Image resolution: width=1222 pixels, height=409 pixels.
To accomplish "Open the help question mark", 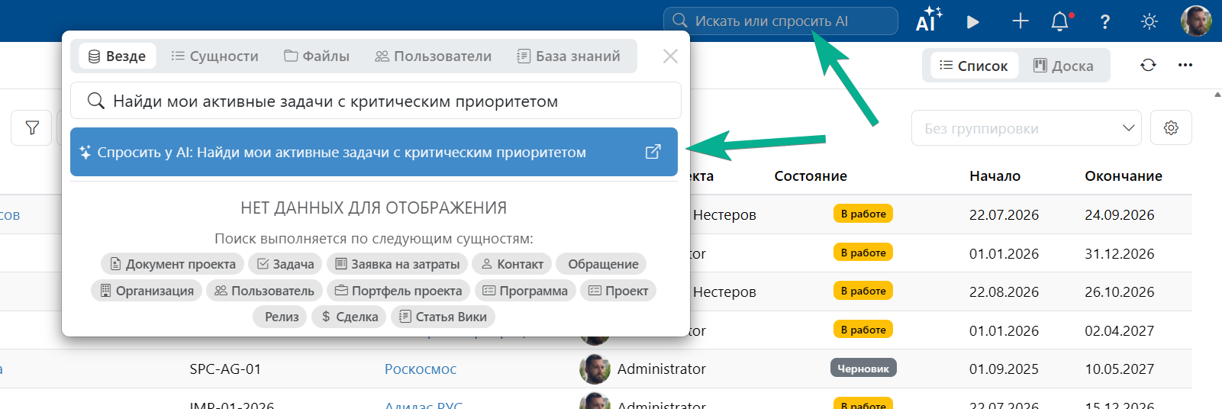I will [1105, 21].
